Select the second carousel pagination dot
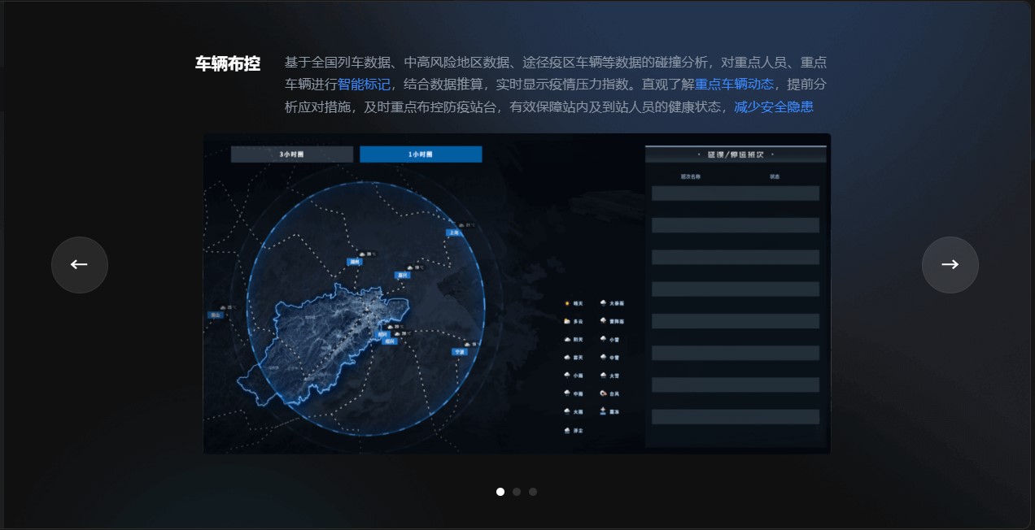1035x530 pixels. [517, 492]
